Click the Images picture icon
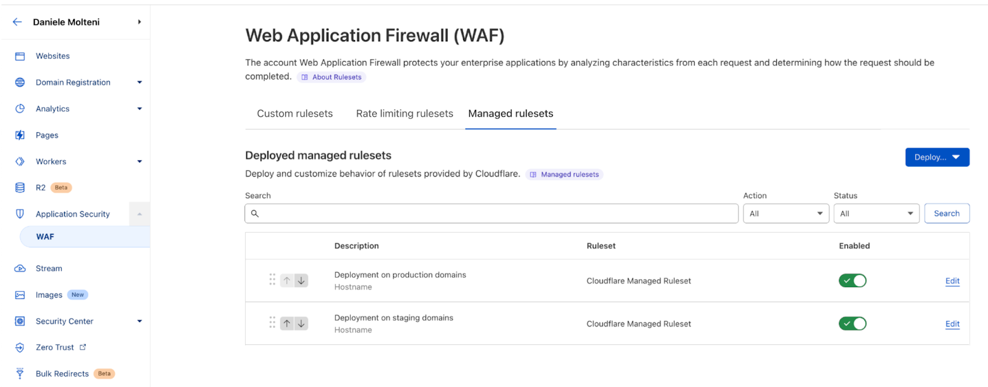This screenshot has width=988, height=387. click(x=20, y=295)
